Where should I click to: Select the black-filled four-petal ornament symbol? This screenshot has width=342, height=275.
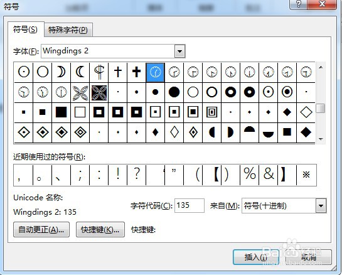(99, 92)
